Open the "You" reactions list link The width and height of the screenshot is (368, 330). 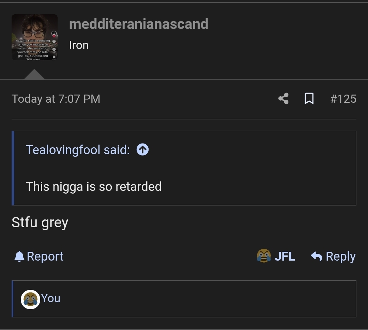click(50, 298)
